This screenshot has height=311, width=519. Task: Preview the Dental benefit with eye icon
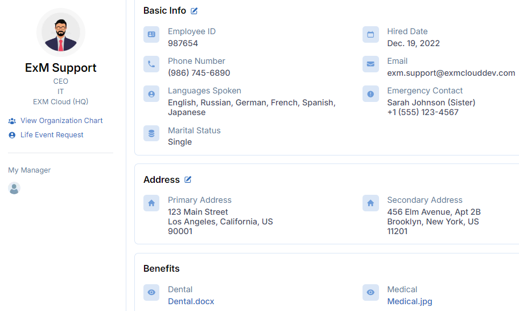click(151, 293)
